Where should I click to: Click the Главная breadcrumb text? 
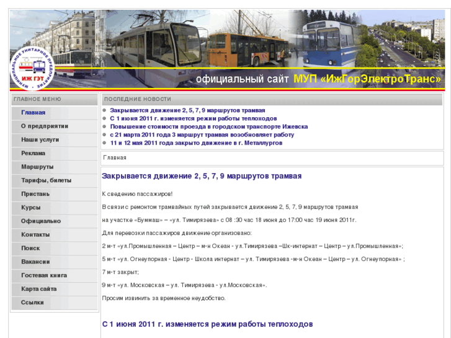[115, 158]
